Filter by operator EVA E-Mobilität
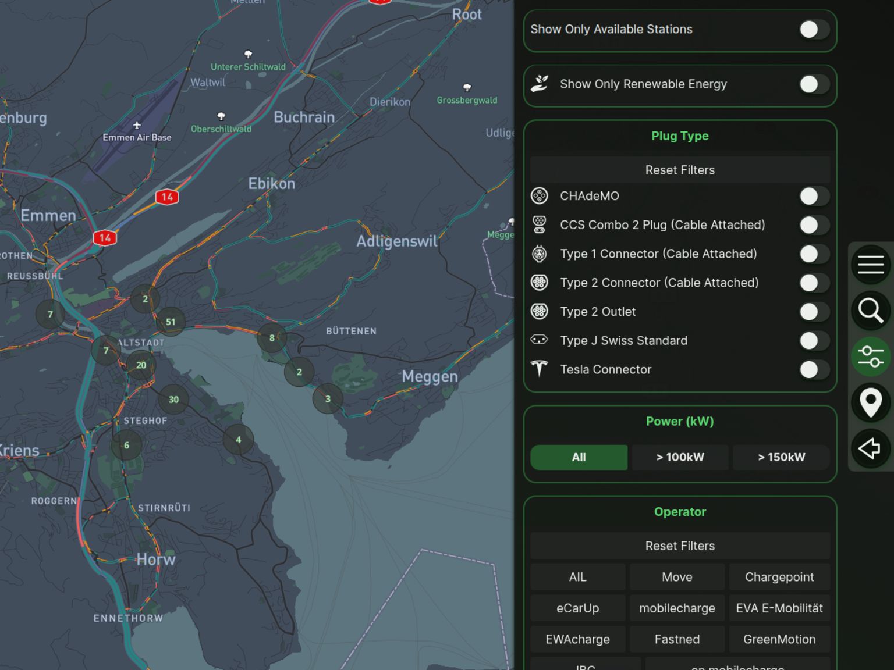This screenshot has height=670, width=894. point(779,608)
